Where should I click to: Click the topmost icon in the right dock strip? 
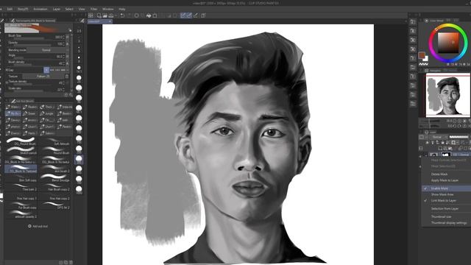coord(413,21)
